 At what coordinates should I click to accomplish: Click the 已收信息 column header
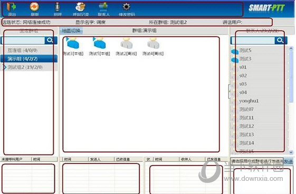[128, 159]
